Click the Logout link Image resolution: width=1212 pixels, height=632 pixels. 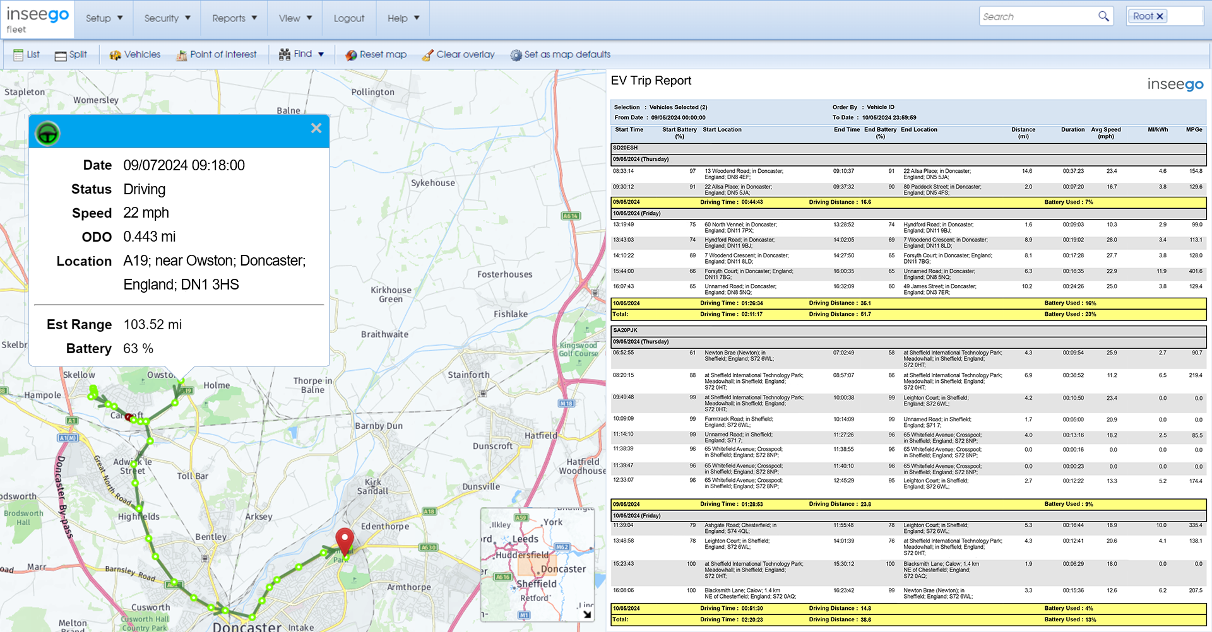349,18
